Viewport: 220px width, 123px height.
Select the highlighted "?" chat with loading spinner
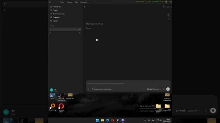click(x=65, y=29)
